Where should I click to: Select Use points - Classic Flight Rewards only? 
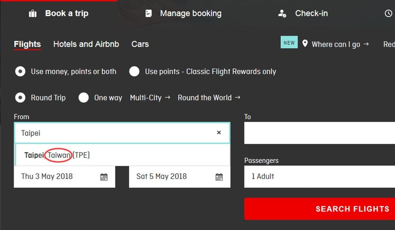pos(134,72)
